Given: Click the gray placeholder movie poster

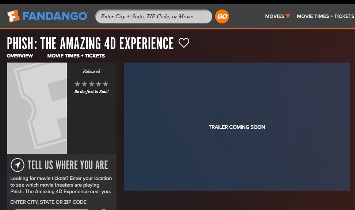Looking at the screenshot, I should pyautogui.click(x=37, y=108).
